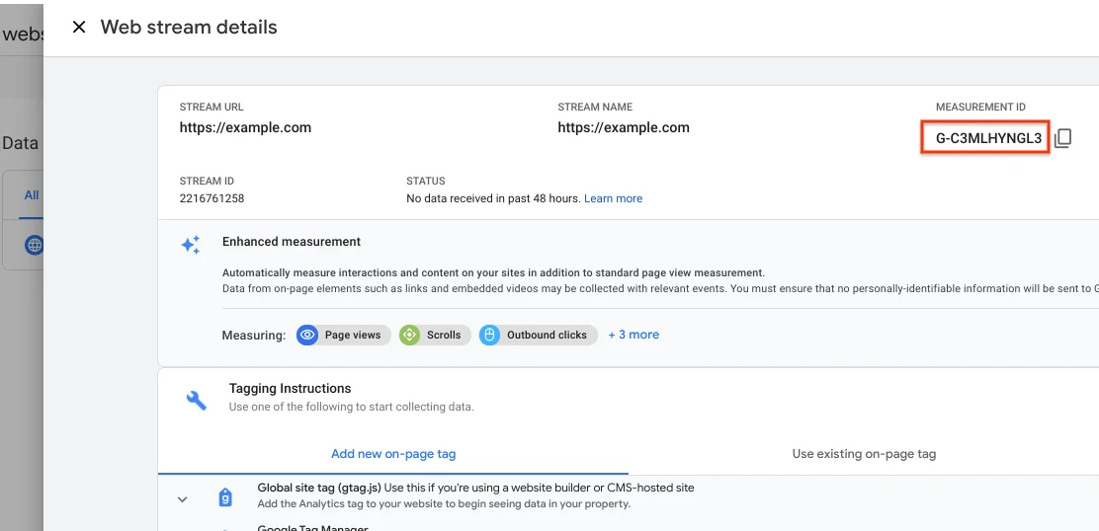Select the All tab behind the panel

32,195
